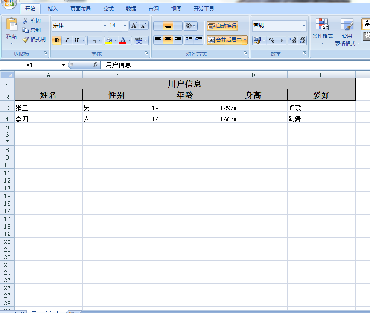Switch to the 页面布局 (Page Layout) tab
Screen dimensions: 370x313
81,9
